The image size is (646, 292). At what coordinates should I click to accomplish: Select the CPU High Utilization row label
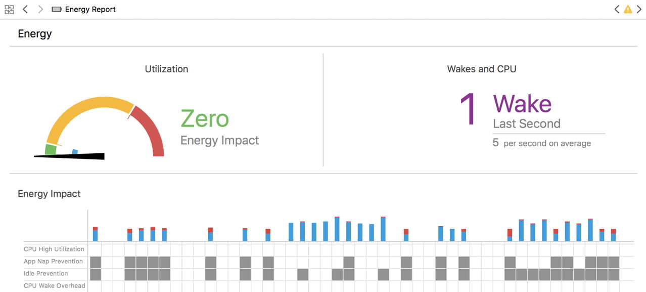(x=54, y=249)
